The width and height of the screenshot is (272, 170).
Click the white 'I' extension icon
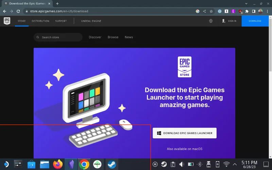click(x=226, y=11)
